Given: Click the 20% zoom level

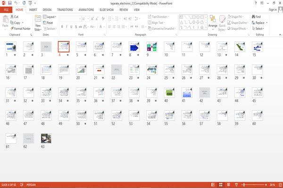Looking at the screenshot, I should click(272, 185).
